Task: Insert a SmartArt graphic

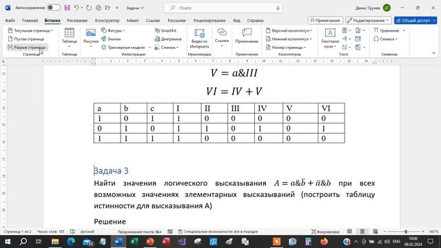Action: [x=165, y=30]
